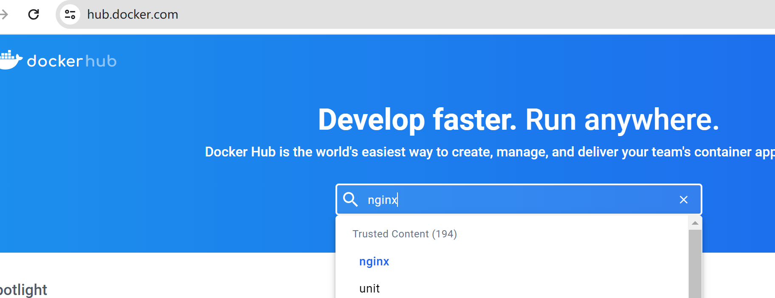Select the nginx suggestion
Screen dimensions: 775x298
(x=374, y=262)
